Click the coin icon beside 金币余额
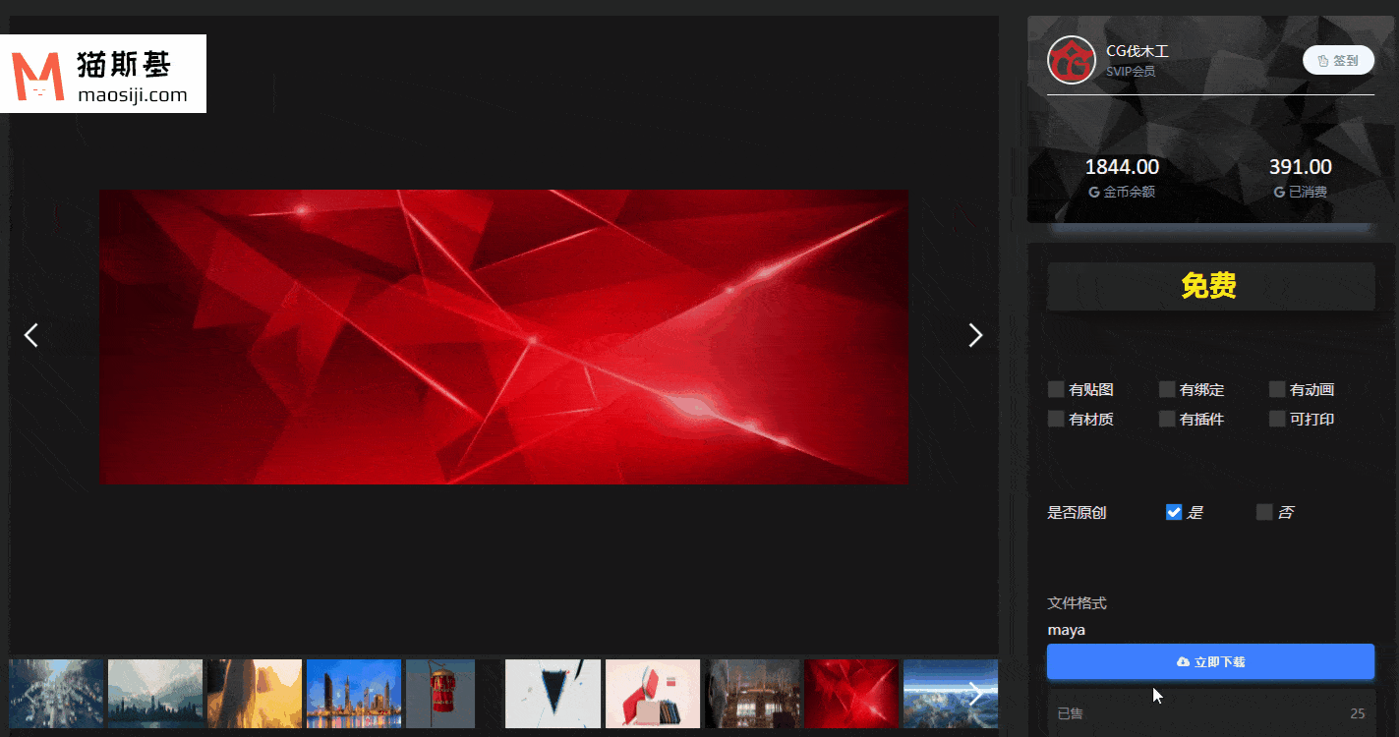The width and height of the screenshot is (1399, 737). 1094,193
